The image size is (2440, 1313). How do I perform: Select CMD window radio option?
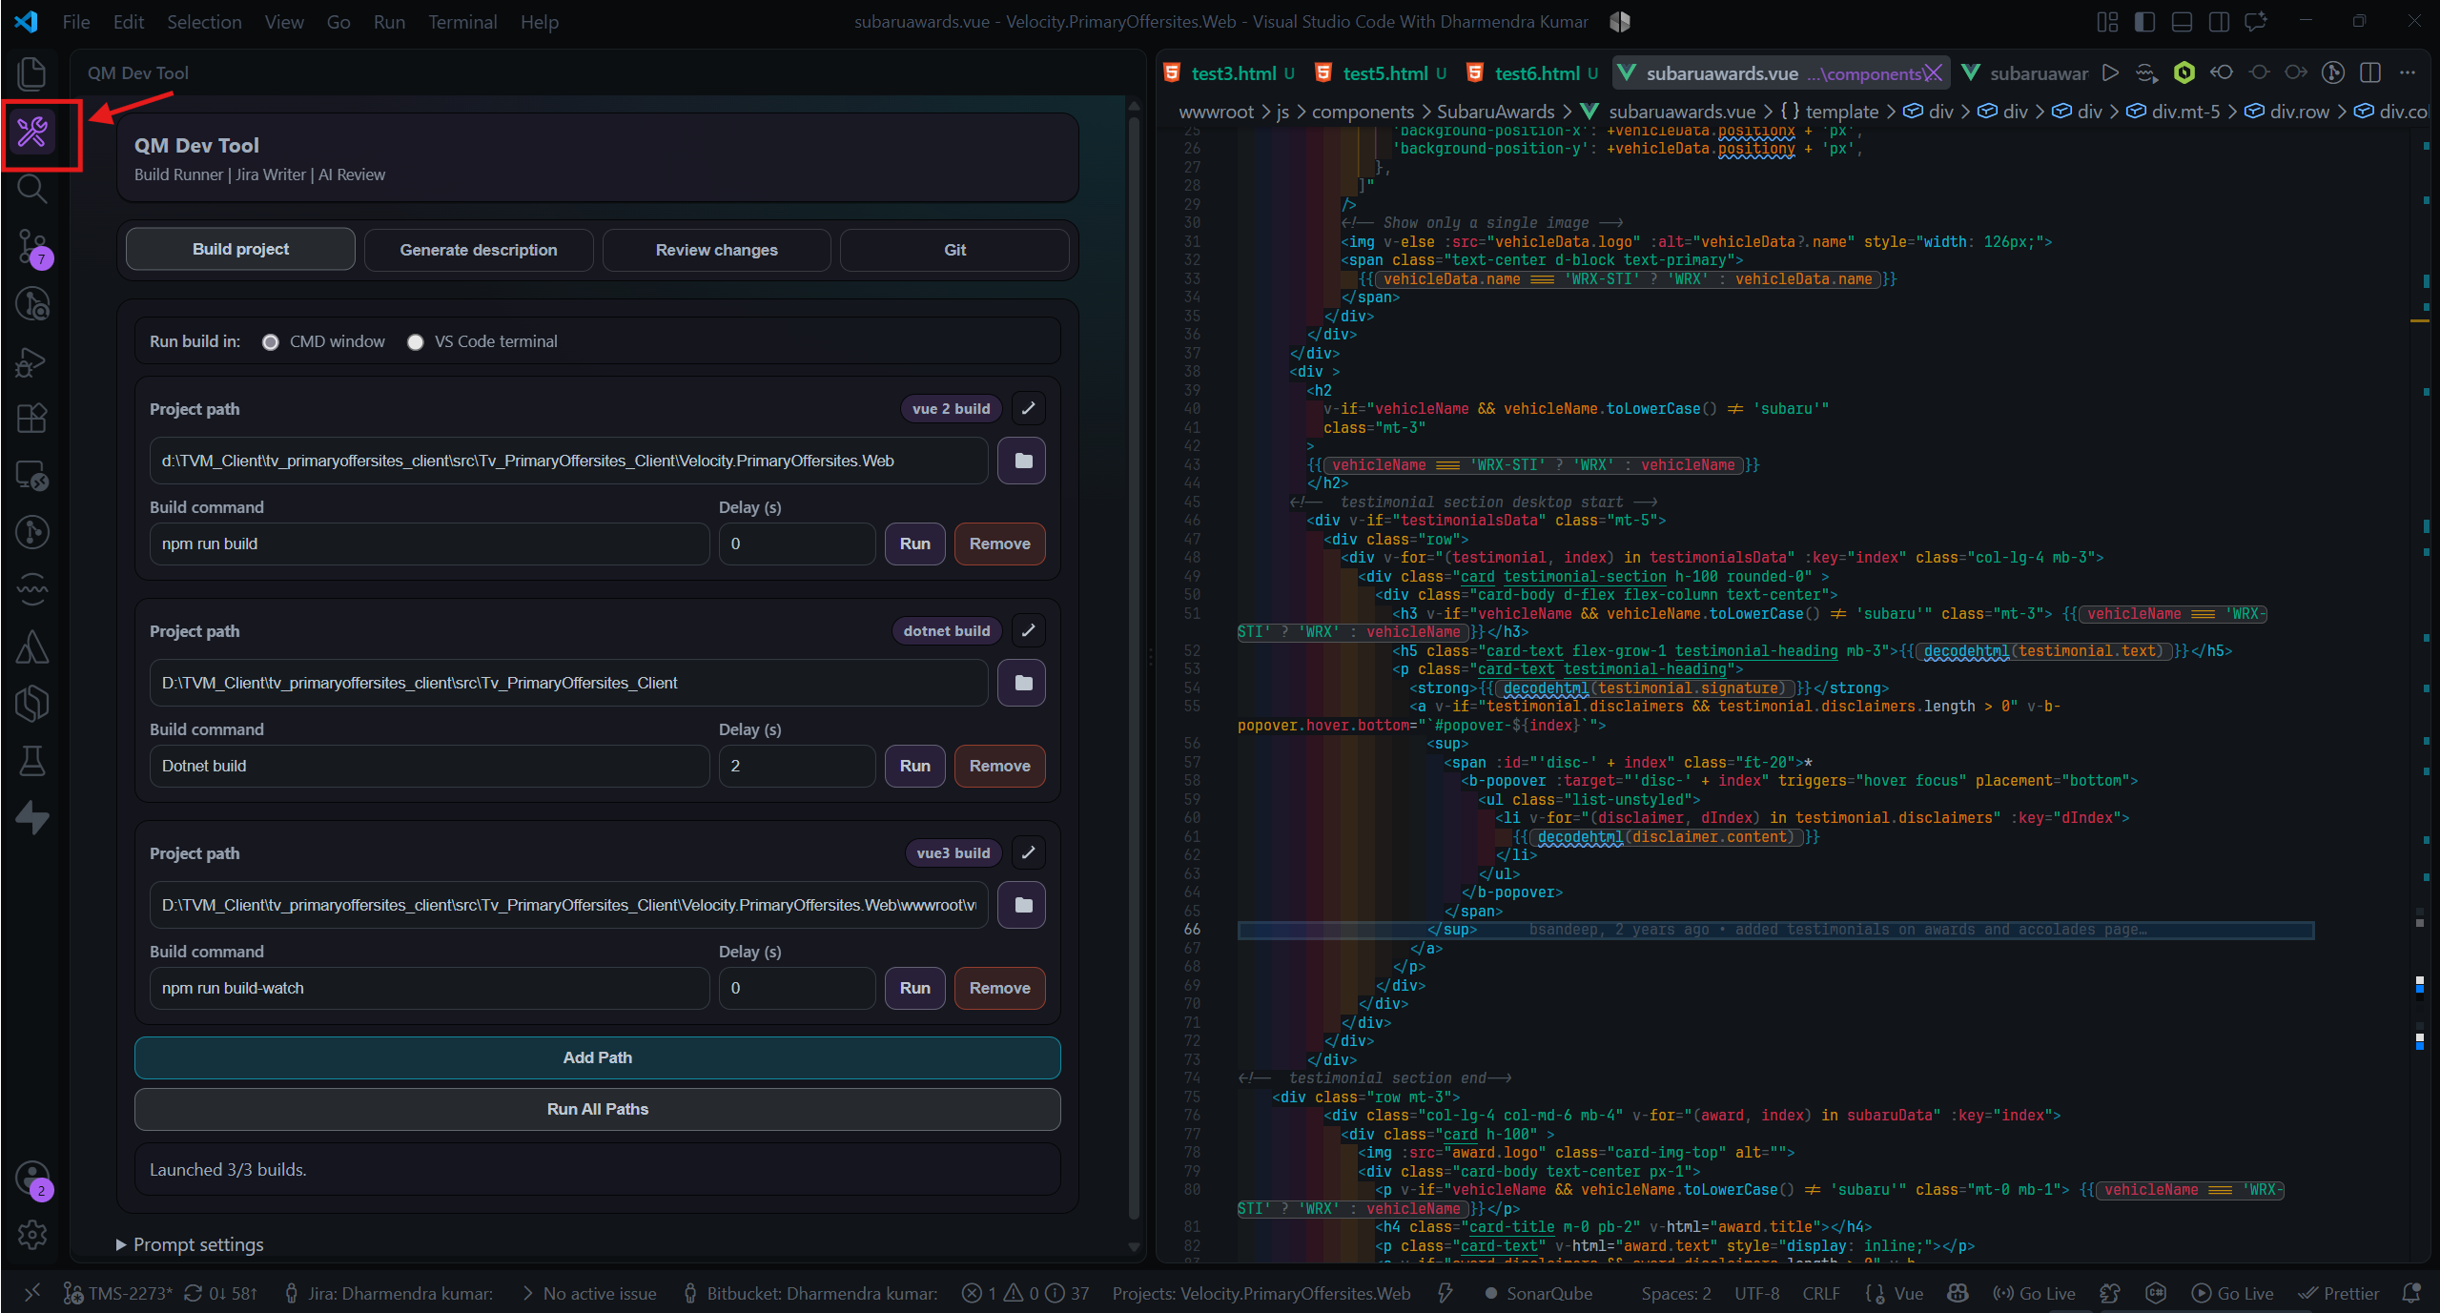pyautogui.click(x=271, y=342)
